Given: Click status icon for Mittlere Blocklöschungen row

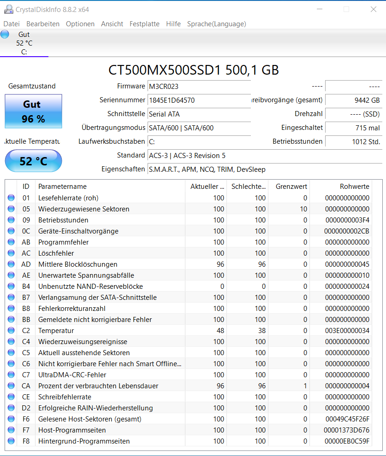Looking at the screenshot, I should point(11,264).
